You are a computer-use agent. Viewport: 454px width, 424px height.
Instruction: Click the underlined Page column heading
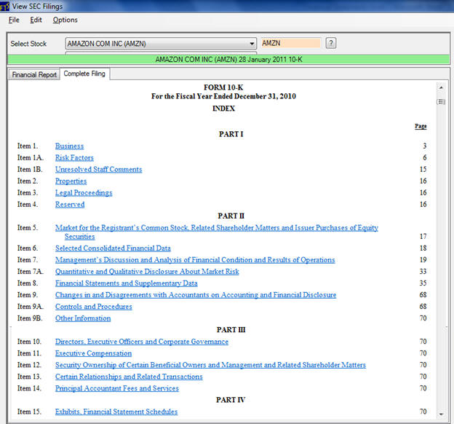coord(421,126)
